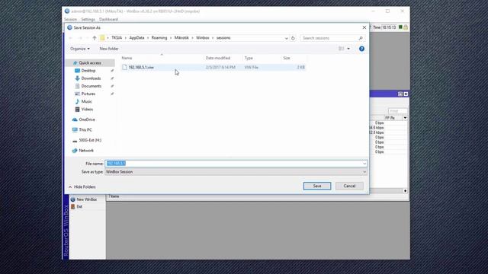Click into the File name field

pos(233,164)
